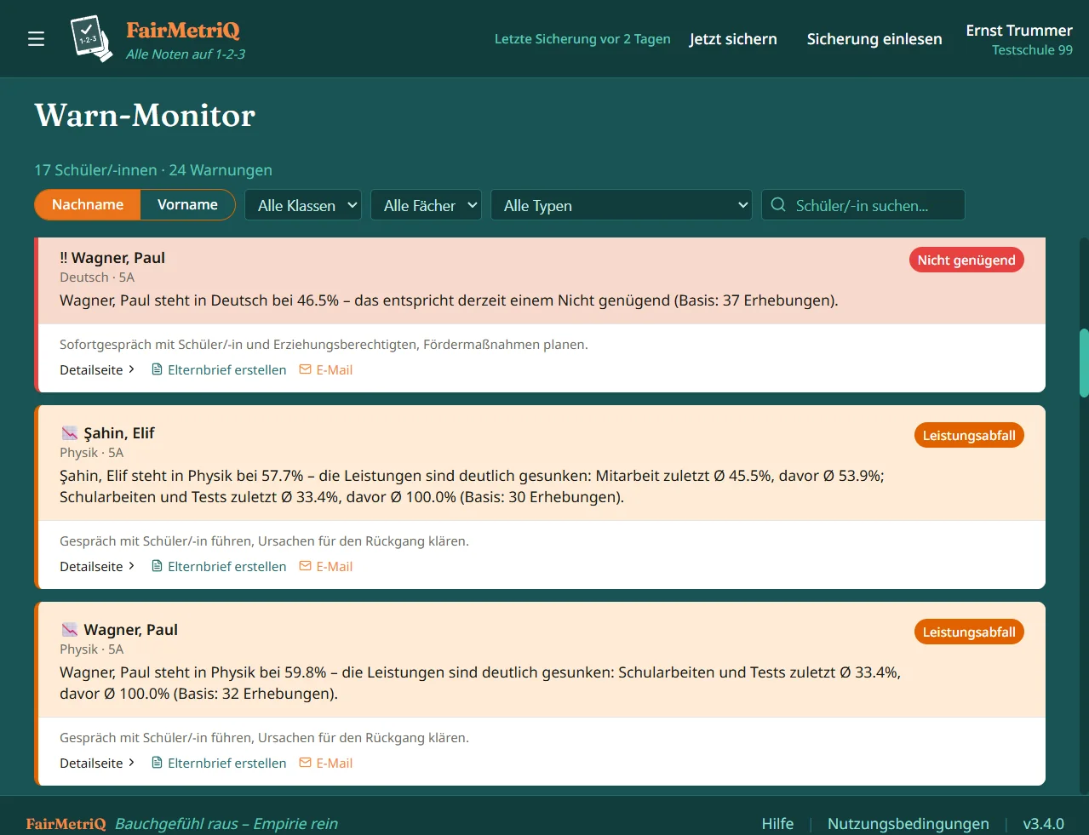The image size is (1089, 835).
Task: Click the Leistungsabfall badge on Şahin, Elif
Action: pyautogui.click(x=969, y=435)
